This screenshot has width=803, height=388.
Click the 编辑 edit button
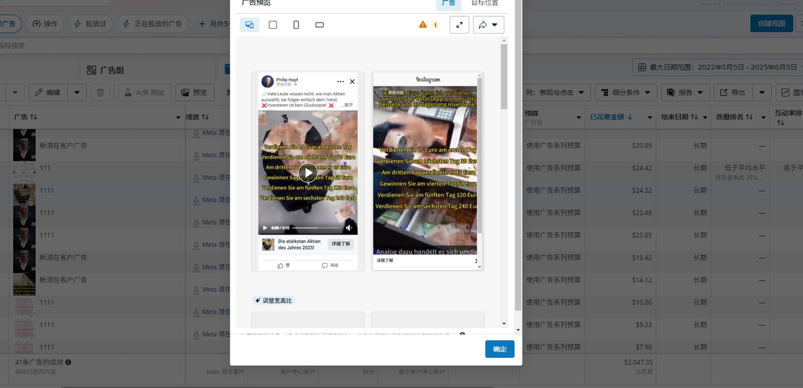(48, 93)
